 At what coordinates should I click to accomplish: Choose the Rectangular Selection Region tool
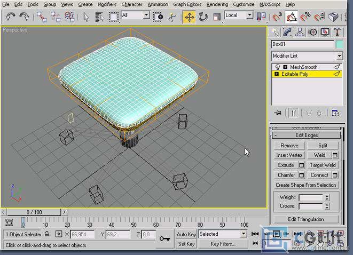(113, 17)
